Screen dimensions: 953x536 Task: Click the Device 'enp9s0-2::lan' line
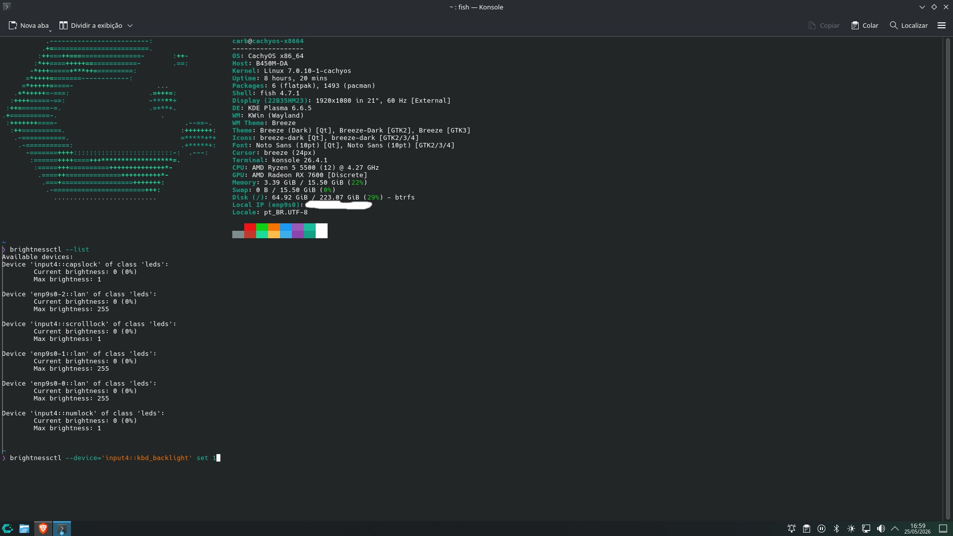[79, 294]
